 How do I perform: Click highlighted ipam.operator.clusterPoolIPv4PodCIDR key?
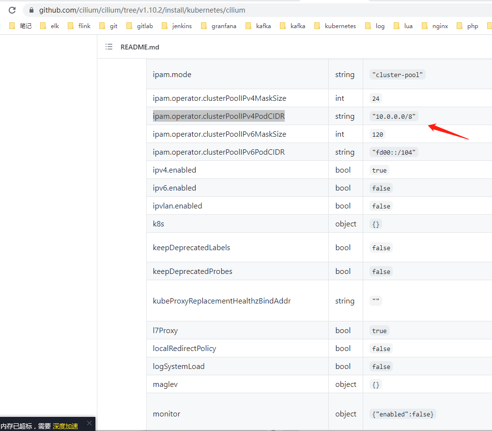pyautogui.click(x=219, y=116)
